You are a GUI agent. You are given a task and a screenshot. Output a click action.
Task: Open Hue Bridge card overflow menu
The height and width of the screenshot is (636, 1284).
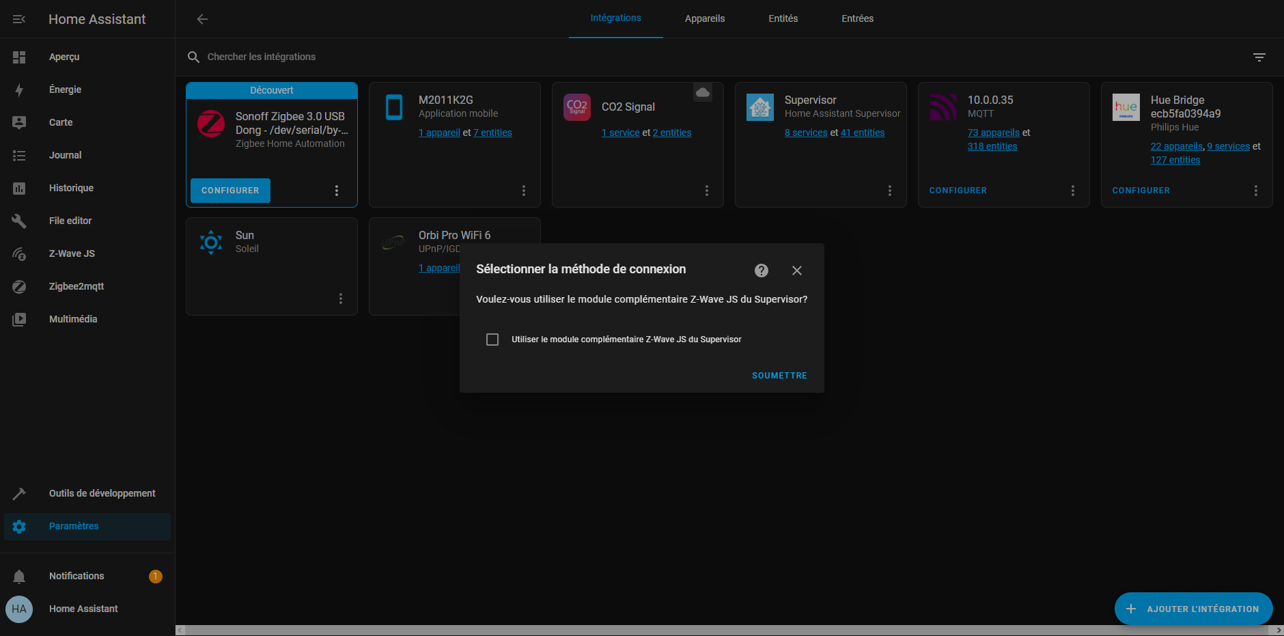pyautogui.click(x=1256, y=191)
